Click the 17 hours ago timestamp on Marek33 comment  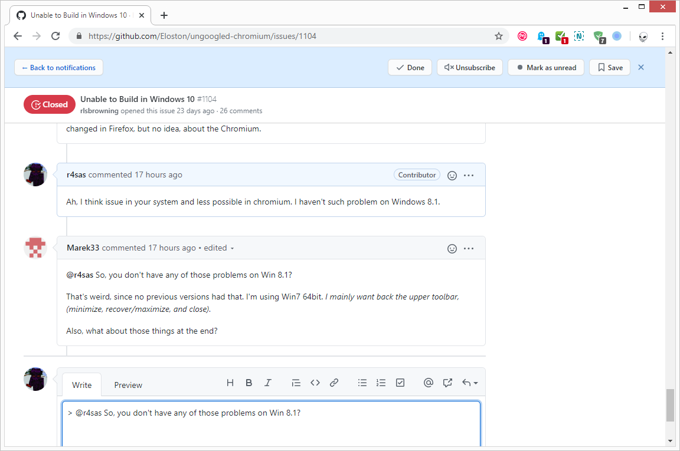pos(172,248)
